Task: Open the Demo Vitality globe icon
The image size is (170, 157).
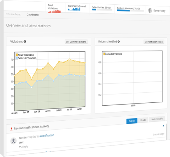Action: pyautogui.click(x=150, y=10)
